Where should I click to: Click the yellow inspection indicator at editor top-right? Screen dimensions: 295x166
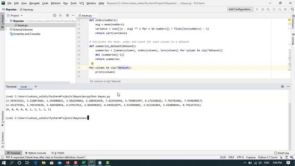click(x=289, y=20)
